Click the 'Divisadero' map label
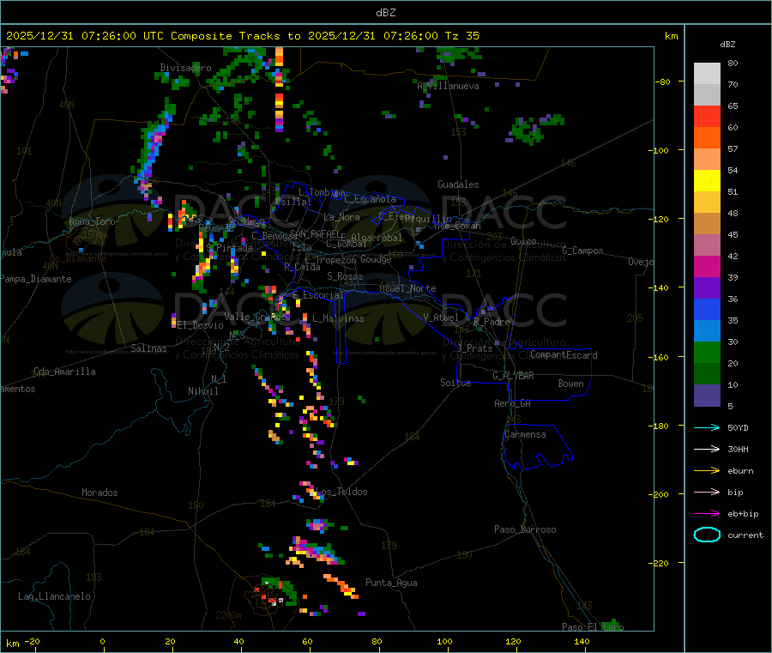This screenshot has width=772, height=653. coord(185,68)
